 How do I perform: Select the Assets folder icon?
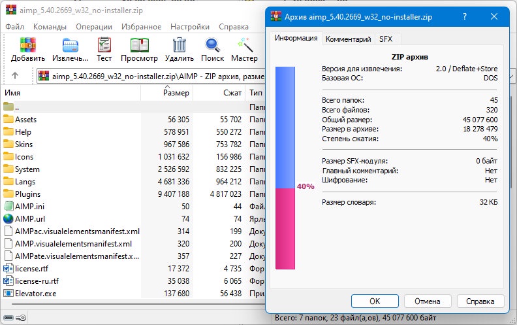8,119
